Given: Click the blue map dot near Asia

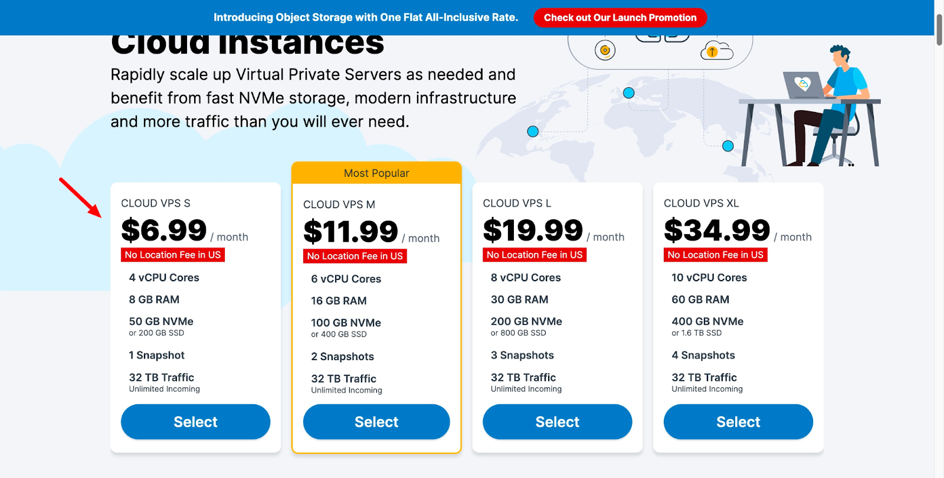Looking at the screenshot, I should 728,146.
